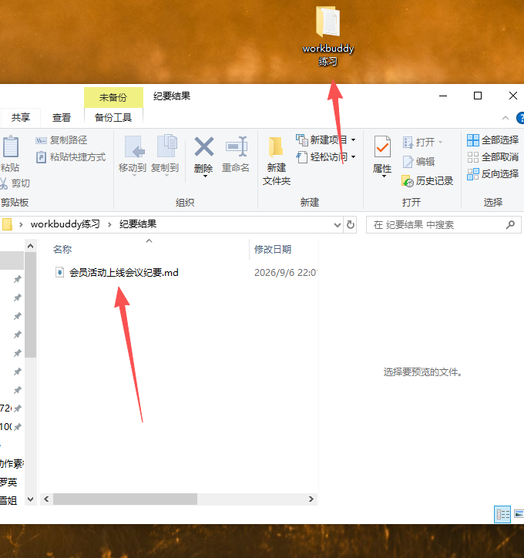
Task: Select 罗英 item in navigation pane
Action: click(8, 482)
